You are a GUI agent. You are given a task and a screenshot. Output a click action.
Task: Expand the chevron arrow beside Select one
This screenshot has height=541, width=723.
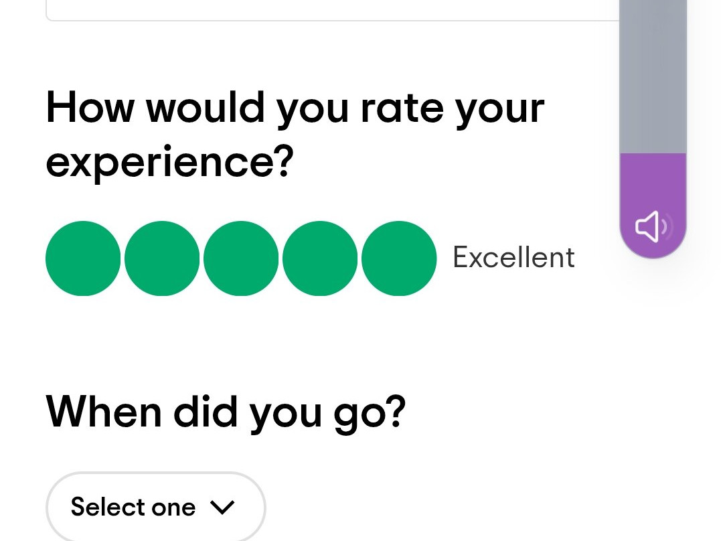tap(222, 508)
